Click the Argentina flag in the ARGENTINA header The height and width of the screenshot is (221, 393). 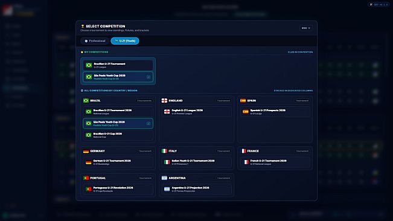tap(164, 178)
